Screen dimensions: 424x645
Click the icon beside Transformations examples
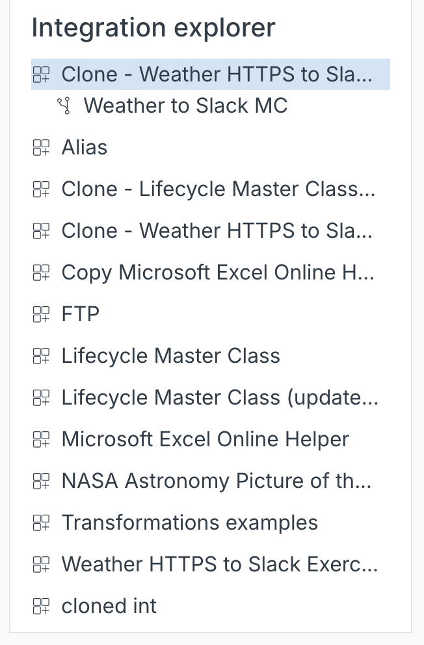point(41,523)
